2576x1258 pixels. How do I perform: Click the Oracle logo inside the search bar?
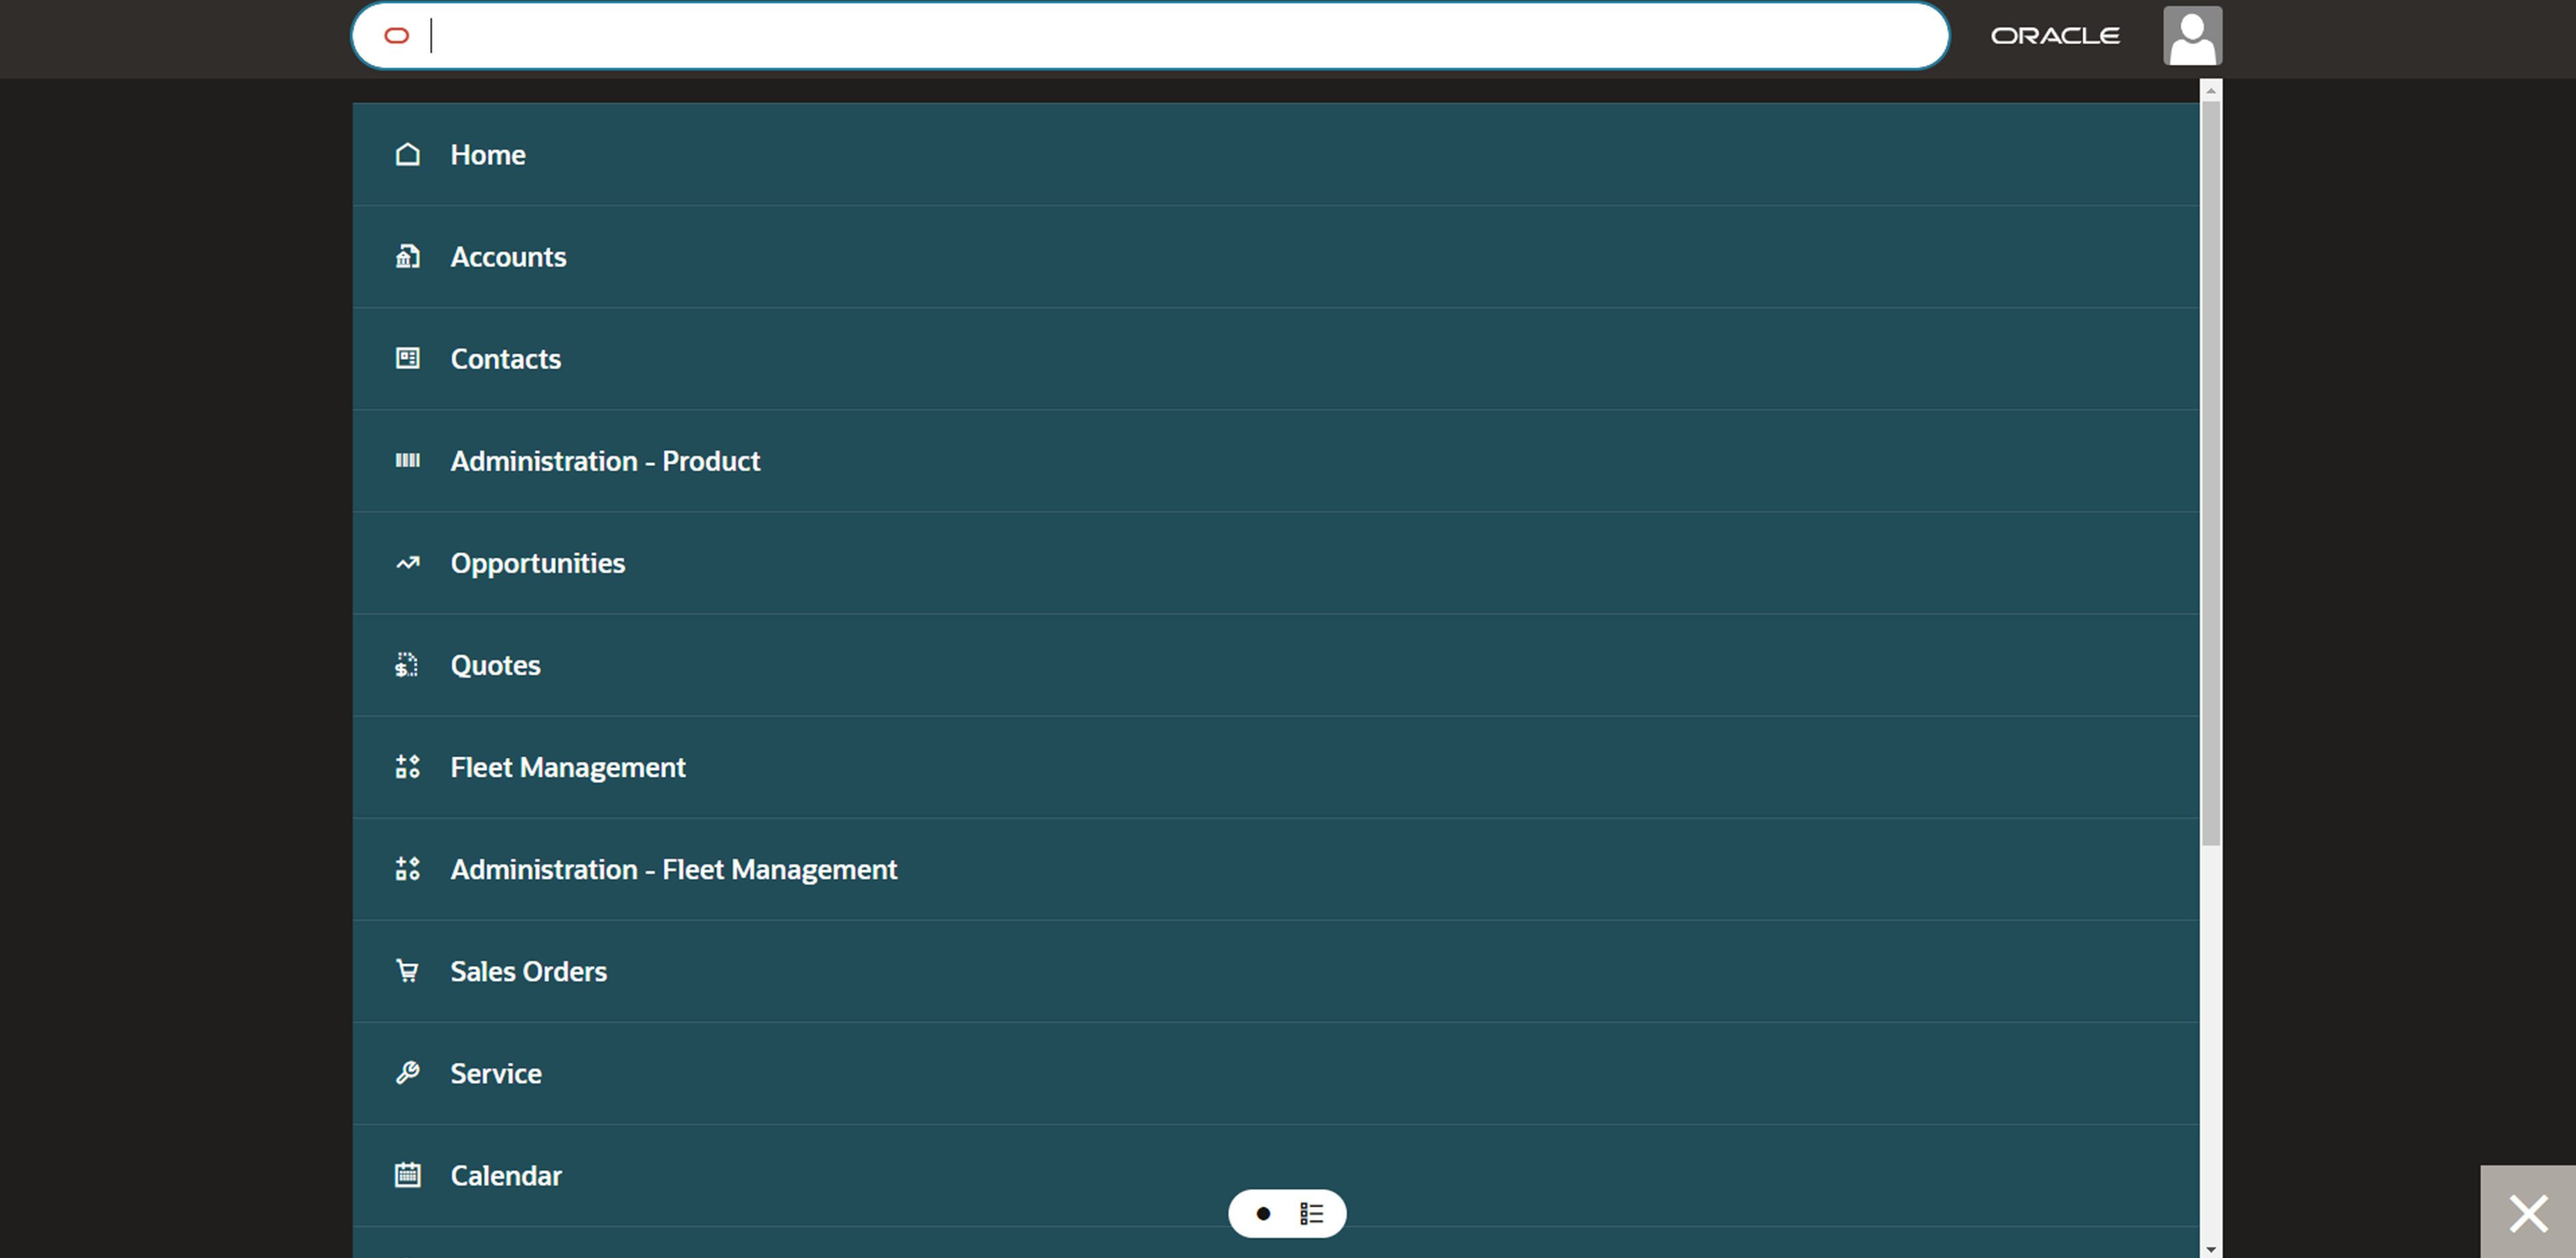[x=397, y=35]
